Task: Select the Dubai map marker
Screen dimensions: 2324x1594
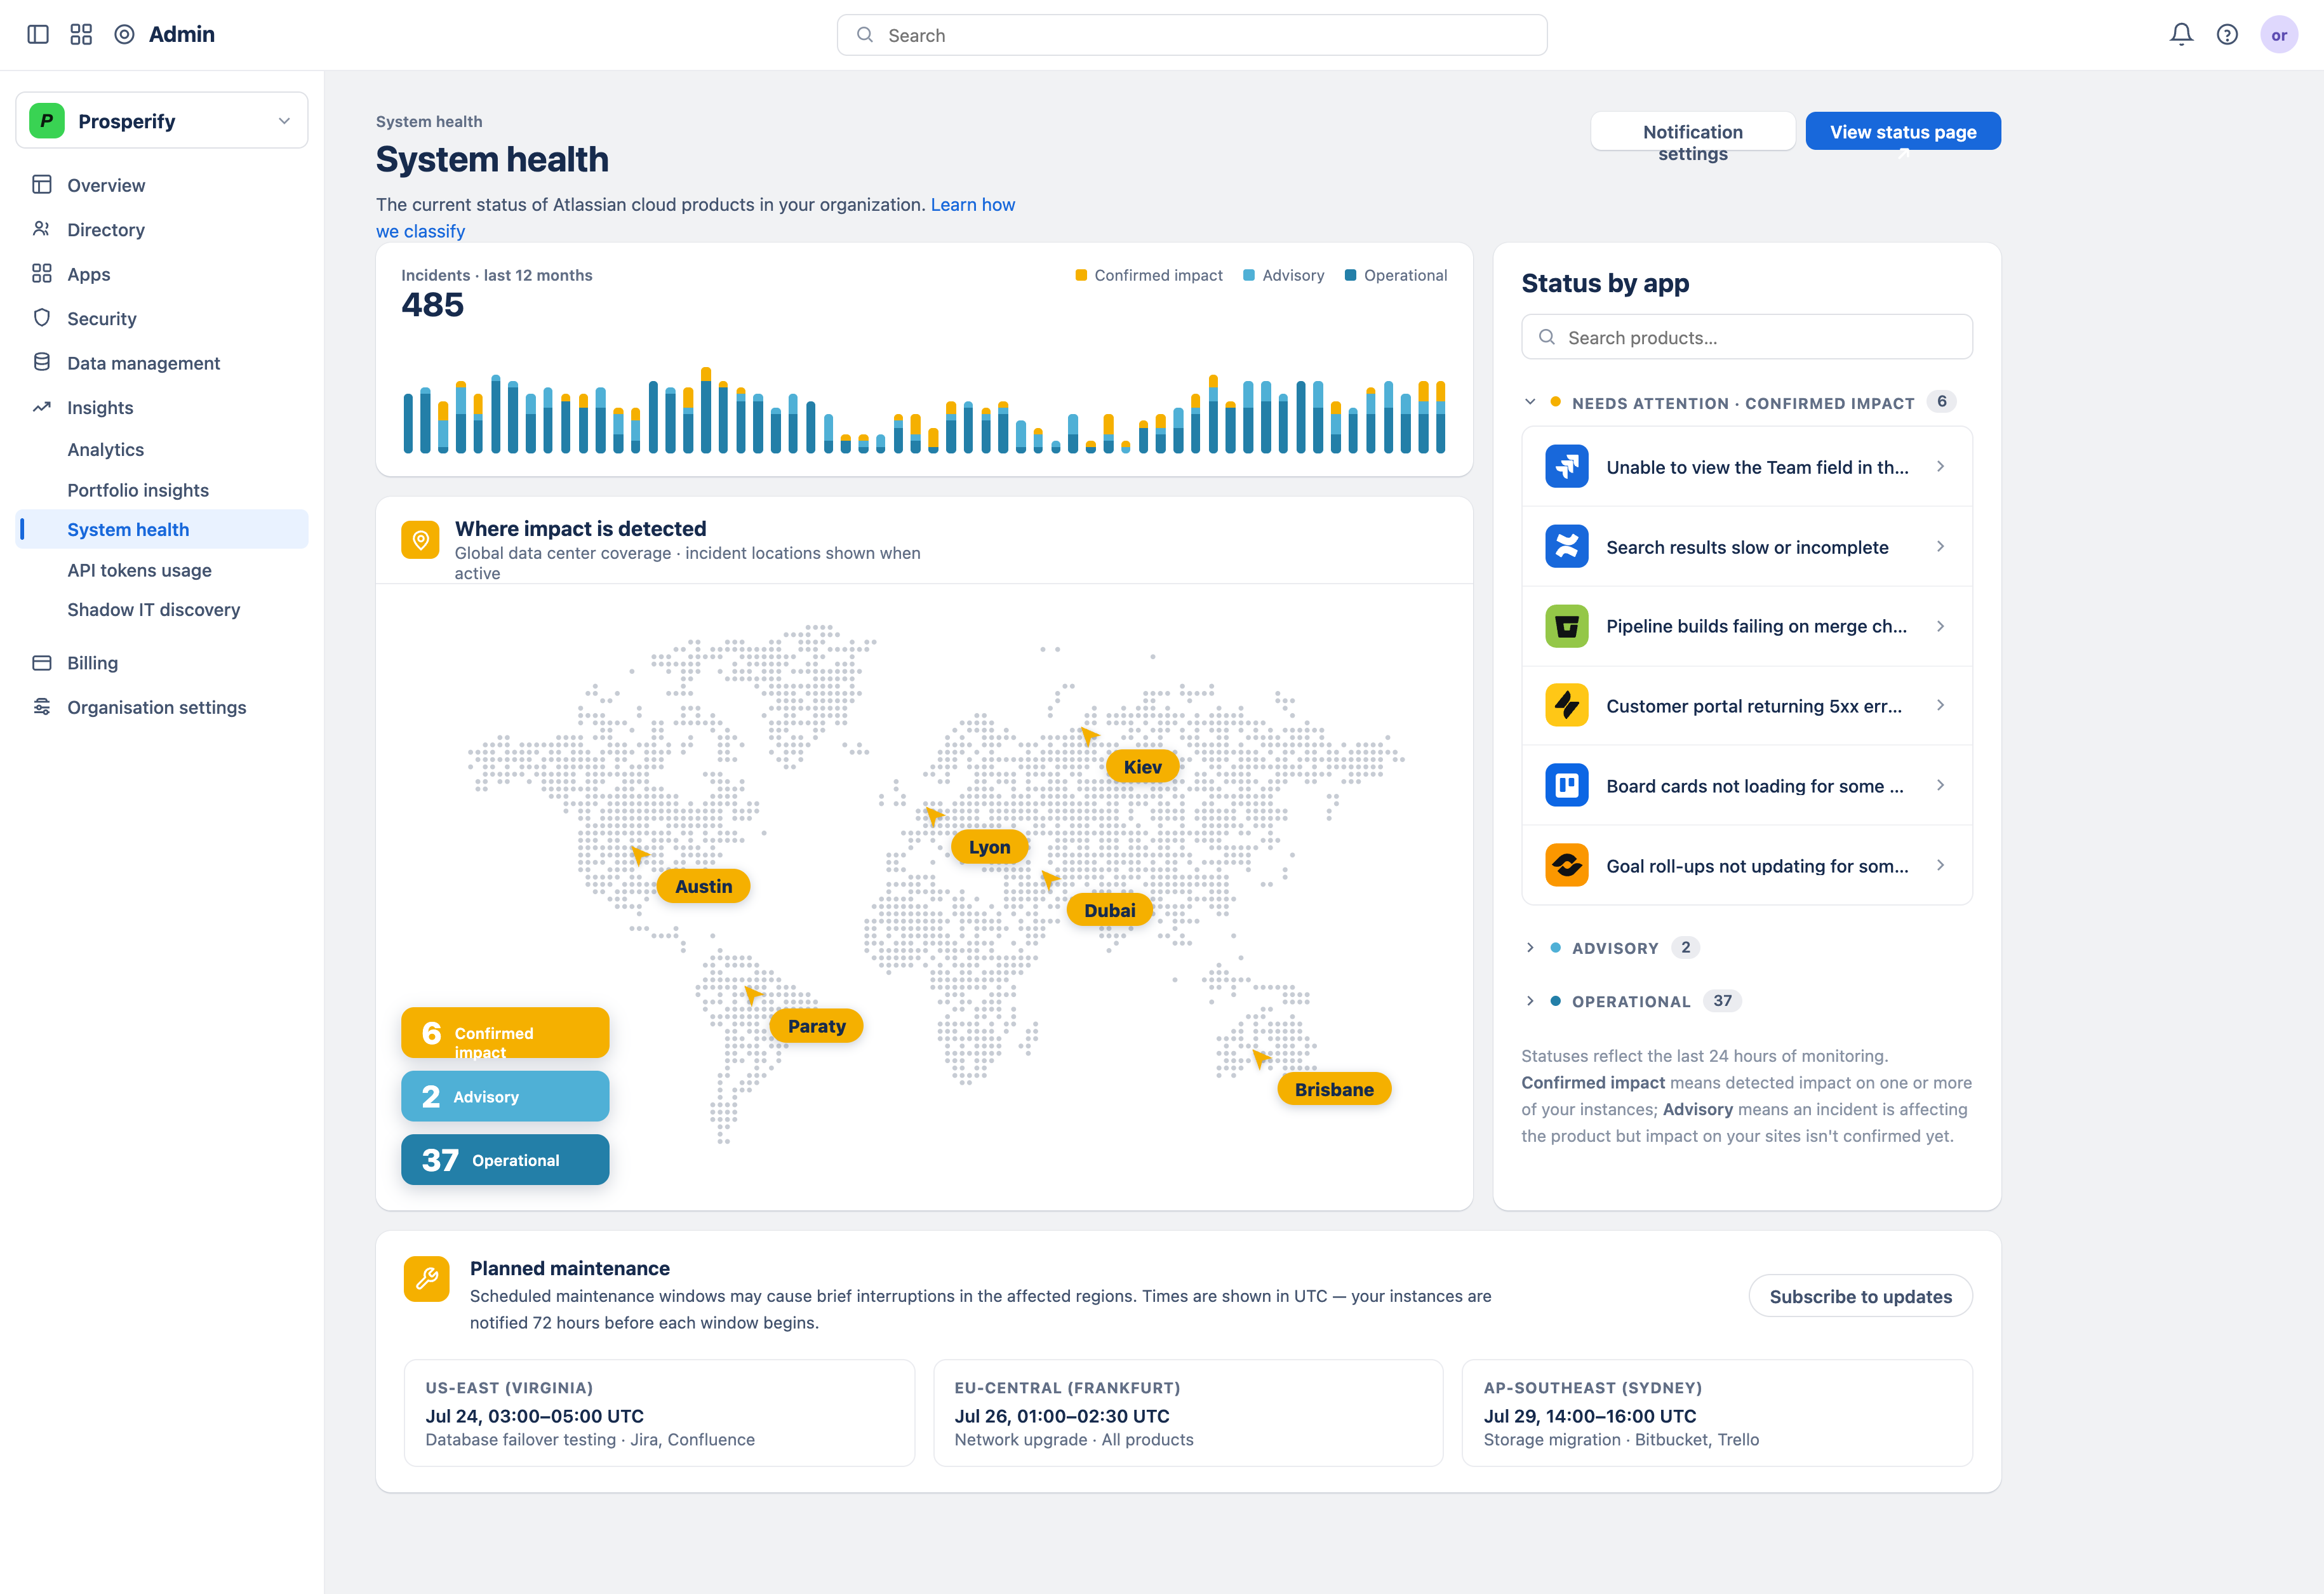Action: (x=1109, y=910)
